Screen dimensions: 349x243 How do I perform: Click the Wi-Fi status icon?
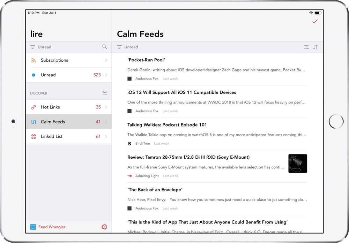pyautogui.click(x=311, y=13)
